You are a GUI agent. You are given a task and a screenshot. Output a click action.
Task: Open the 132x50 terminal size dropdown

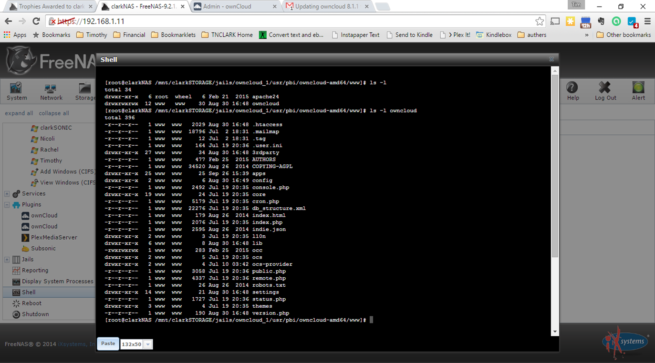pos(148,344)
